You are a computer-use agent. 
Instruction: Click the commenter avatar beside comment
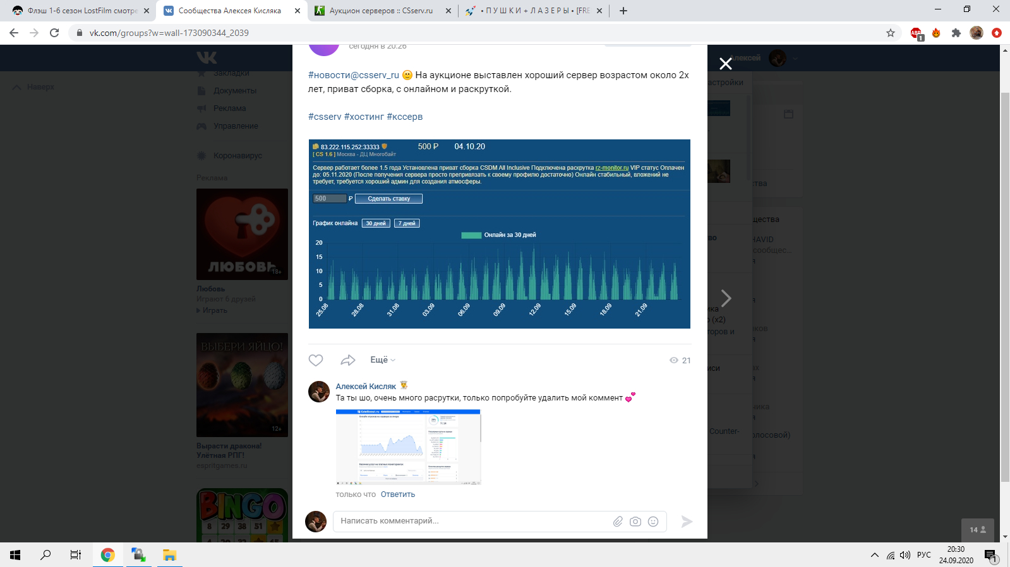pos(319,392)
